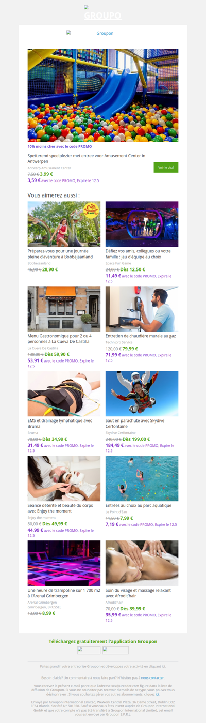Open the Arenal Grimbergen trampoline image
This screenshot has height=723, width=206.
[x=64, y=563]
